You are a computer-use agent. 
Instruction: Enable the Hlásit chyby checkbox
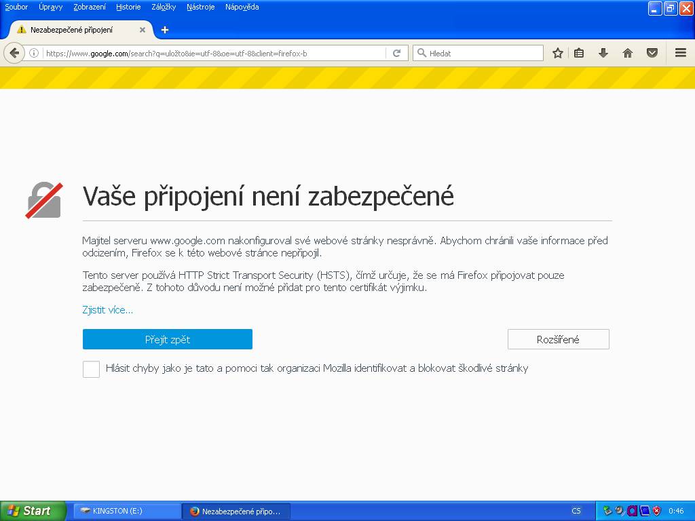click(x=92, y=369)
